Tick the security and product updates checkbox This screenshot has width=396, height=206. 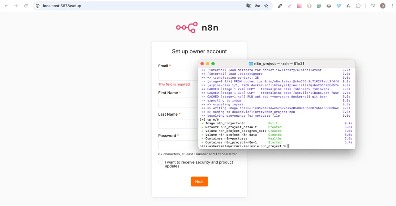pos(160,162)
